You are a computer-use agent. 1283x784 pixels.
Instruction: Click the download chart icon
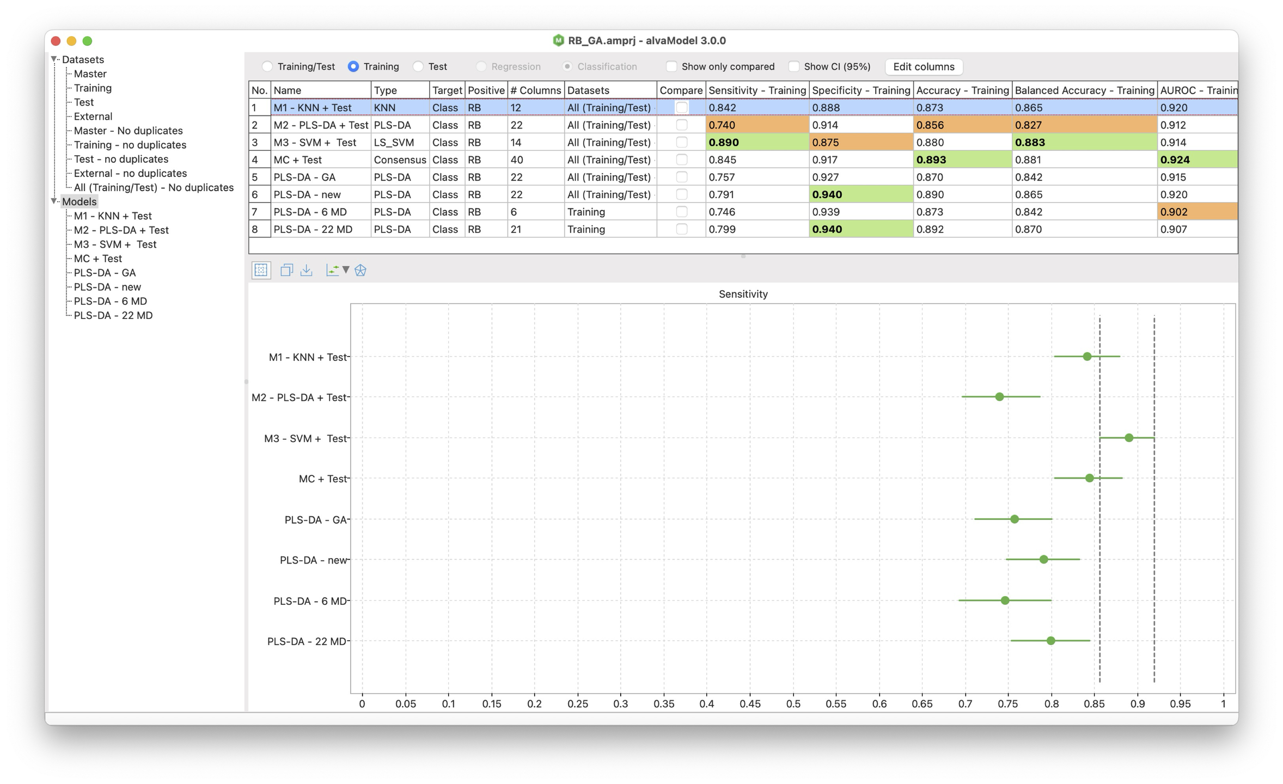tap(307, 270)
